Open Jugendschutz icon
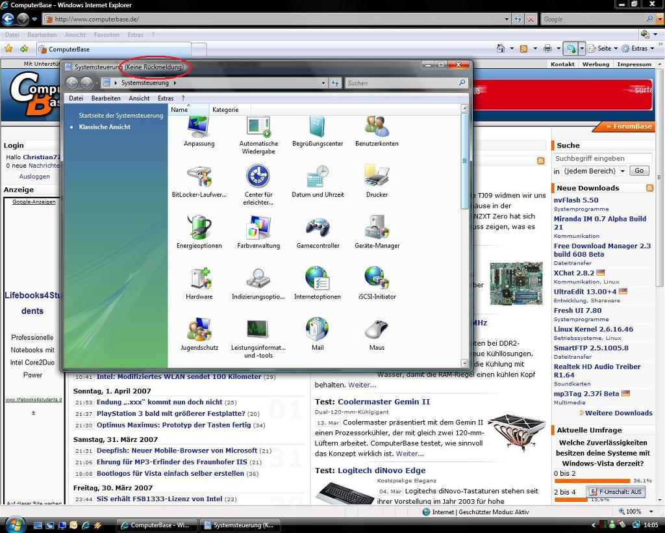The image size is (665, 533). tap(199, 334)
